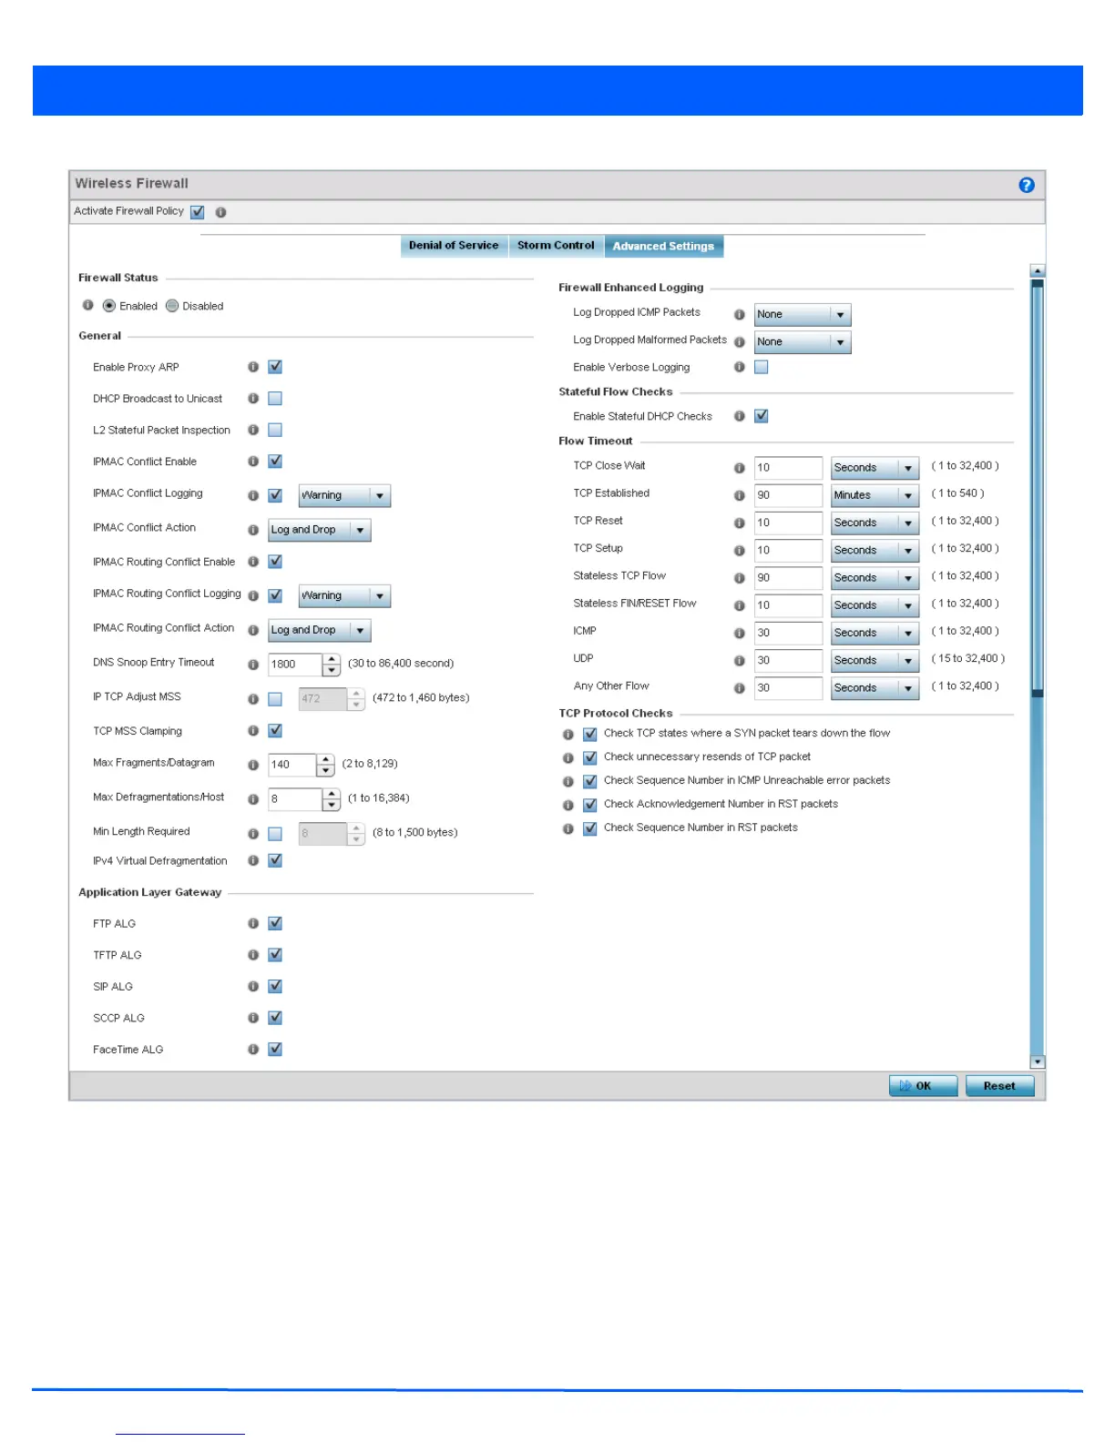The height and width of the screenshot is (1442, 1115).
Task: Click info icon for TCP Established
Action: (740, 495)
